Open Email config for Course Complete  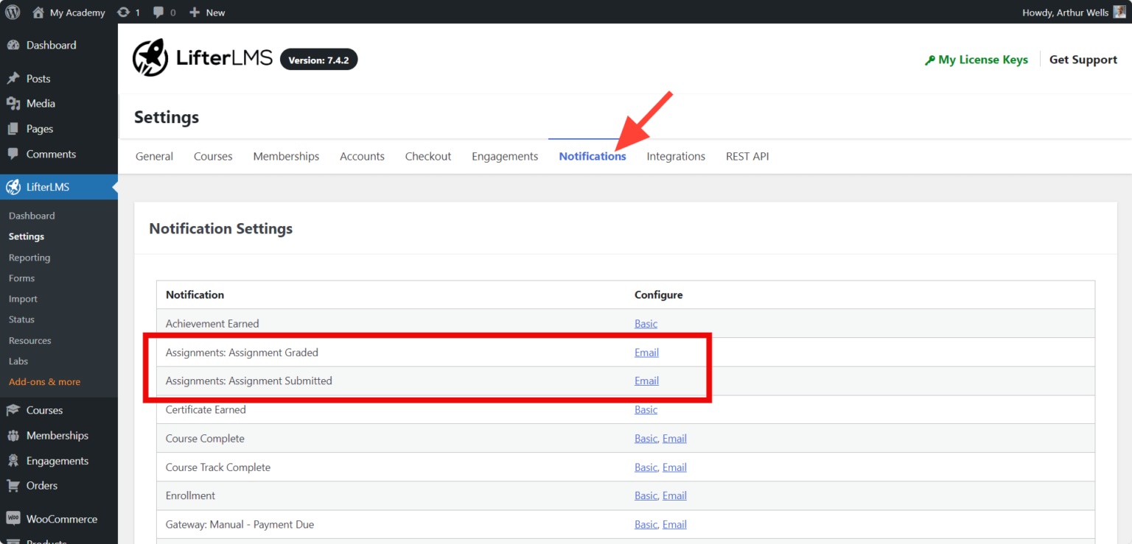[674, 439]
